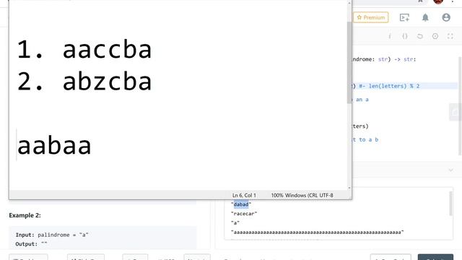
Task: Click the '100%' zoom status entry
Action: [x=277, y=195]
